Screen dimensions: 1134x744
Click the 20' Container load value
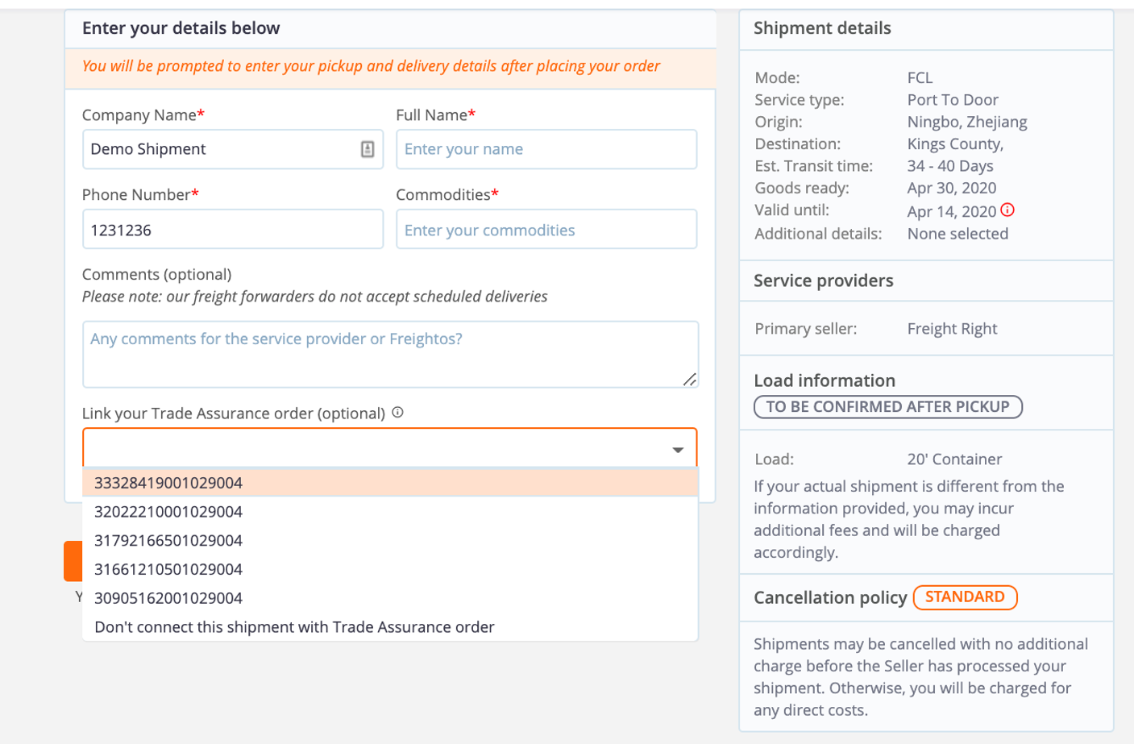(954, 459)
